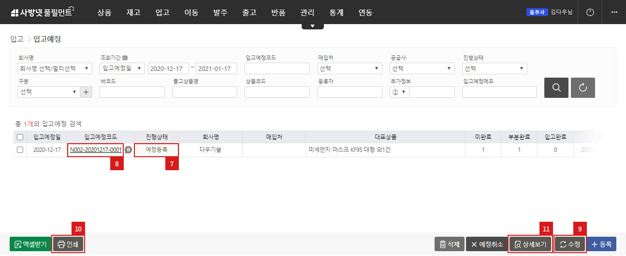Viewport: 626px width, 256px height.
Task: Open the 공급사 dropdown
Action: (422, 68)
